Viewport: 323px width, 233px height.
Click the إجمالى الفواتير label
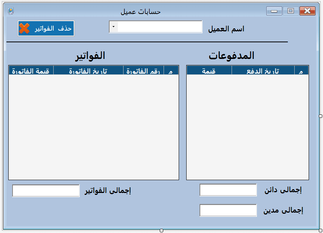[108, 191]
